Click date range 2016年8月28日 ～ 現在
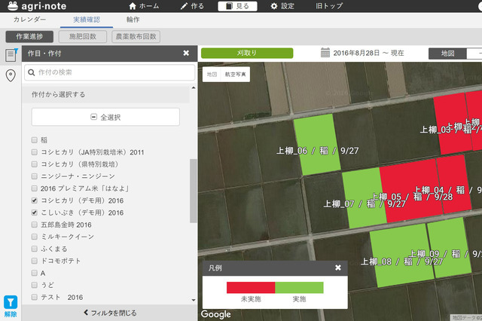Viewport: 482px width, 321px height. point(368,53)
